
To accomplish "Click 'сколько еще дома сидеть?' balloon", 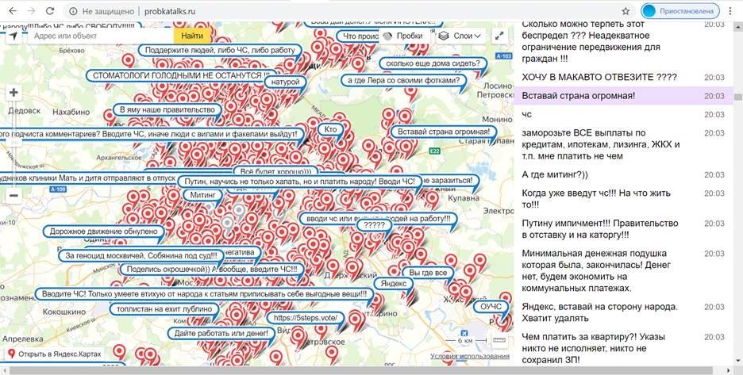I will click(x=433, y=63).
